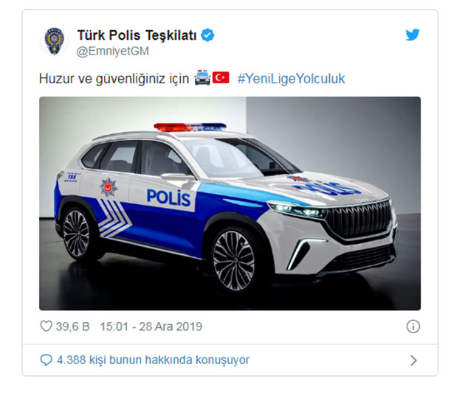Click the red-blue light bar in the photo
465x398 pixels.
[x=190, y=127]
